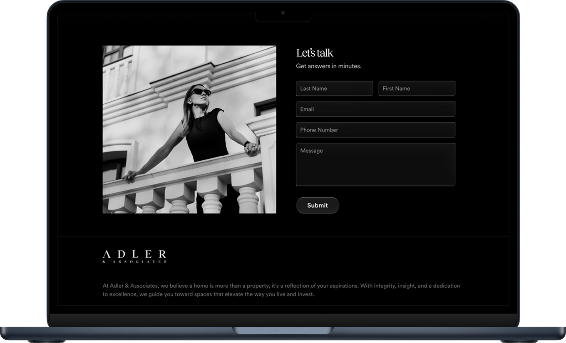Click the Adler & Associates footer logo
566x343 pixels.
pos(134,254)
